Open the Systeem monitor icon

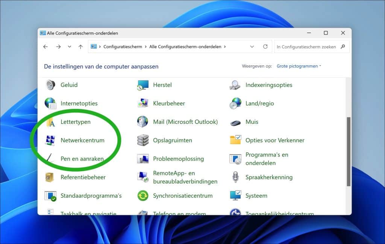coord(235,196)
